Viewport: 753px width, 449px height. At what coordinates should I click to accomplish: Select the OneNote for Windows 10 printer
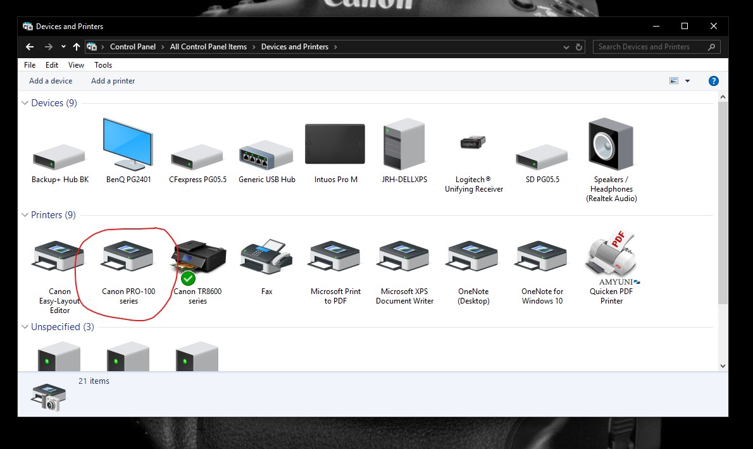pos(541,257)
